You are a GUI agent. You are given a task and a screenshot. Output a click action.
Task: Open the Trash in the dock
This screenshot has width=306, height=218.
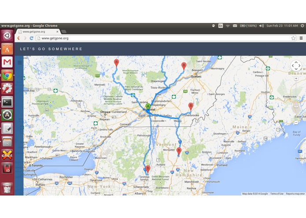point(7,188)
